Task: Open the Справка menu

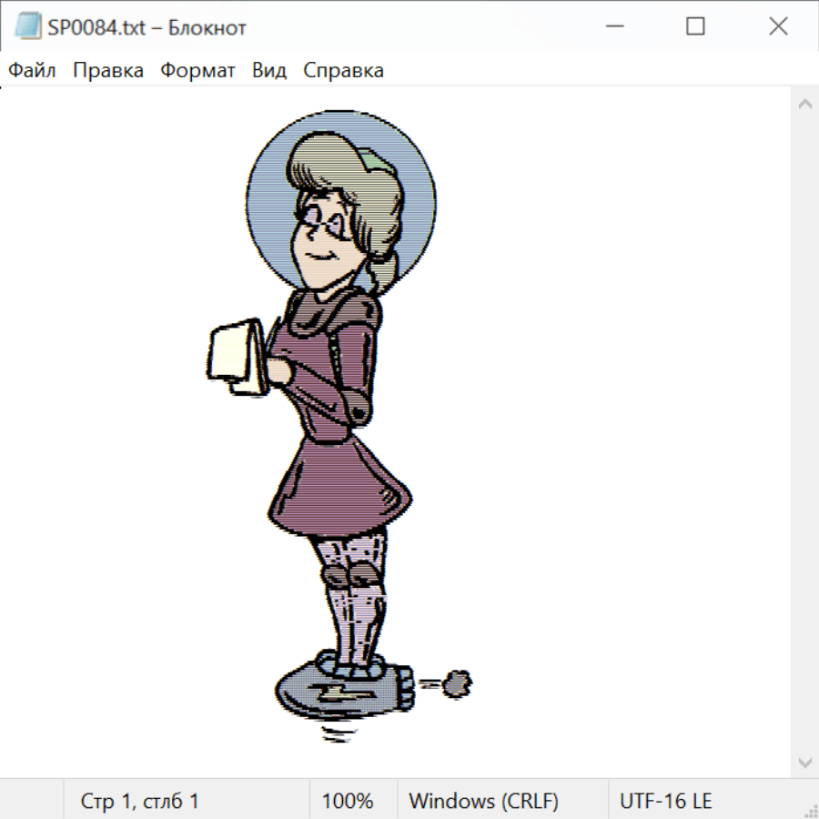Action: coord(343,70)
